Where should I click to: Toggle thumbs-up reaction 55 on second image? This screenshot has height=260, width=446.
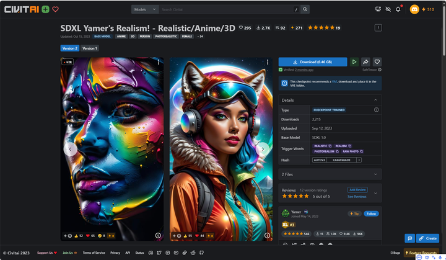point(188,236)
